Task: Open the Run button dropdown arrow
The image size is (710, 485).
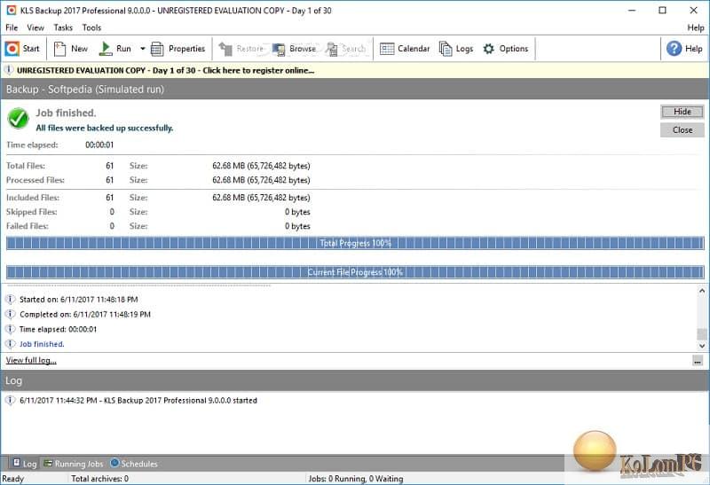Action: [x=142, y=49]
